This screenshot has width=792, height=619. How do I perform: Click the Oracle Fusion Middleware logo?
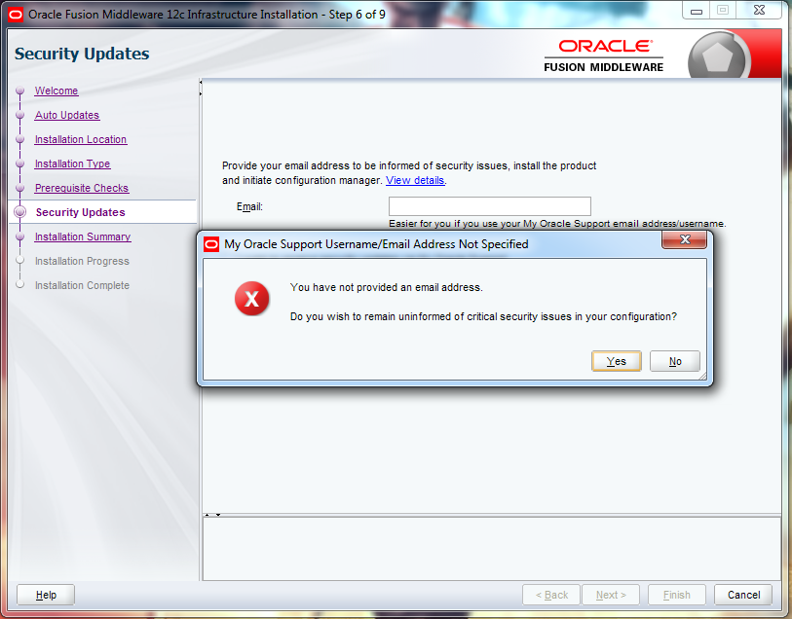point(604,56)
